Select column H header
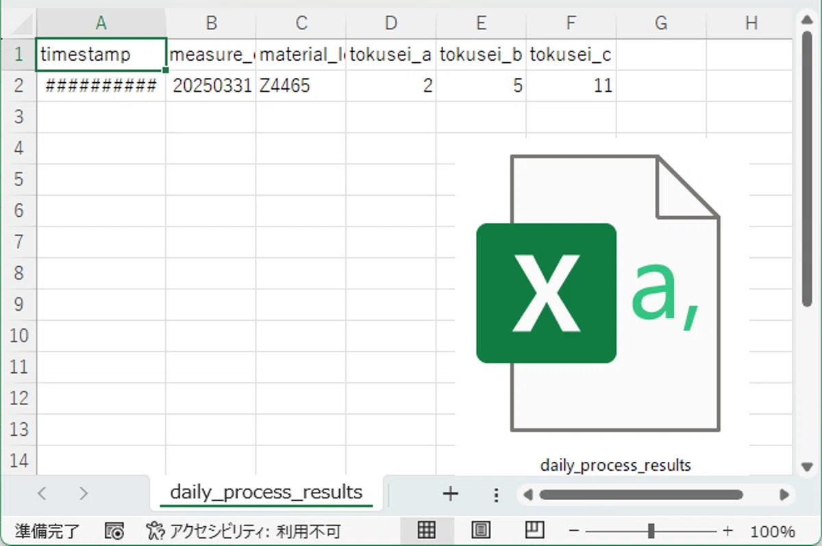822x546 pixels. tap(751, 23)
